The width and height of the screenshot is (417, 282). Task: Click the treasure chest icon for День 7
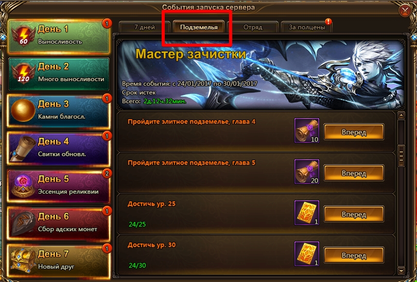tap(23, 260)
